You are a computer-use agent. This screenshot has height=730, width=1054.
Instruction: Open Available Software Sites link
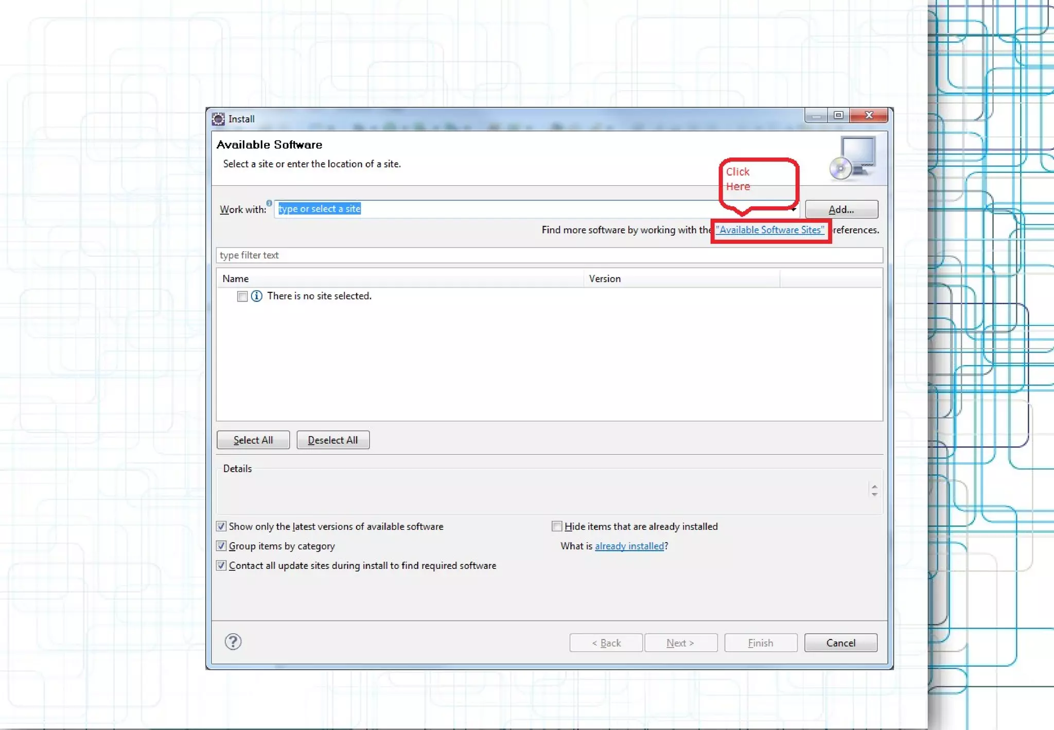pyautogui.click(x=769, y=230)
